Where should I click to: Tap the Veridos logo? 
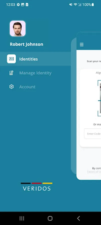tap(36, 187)
